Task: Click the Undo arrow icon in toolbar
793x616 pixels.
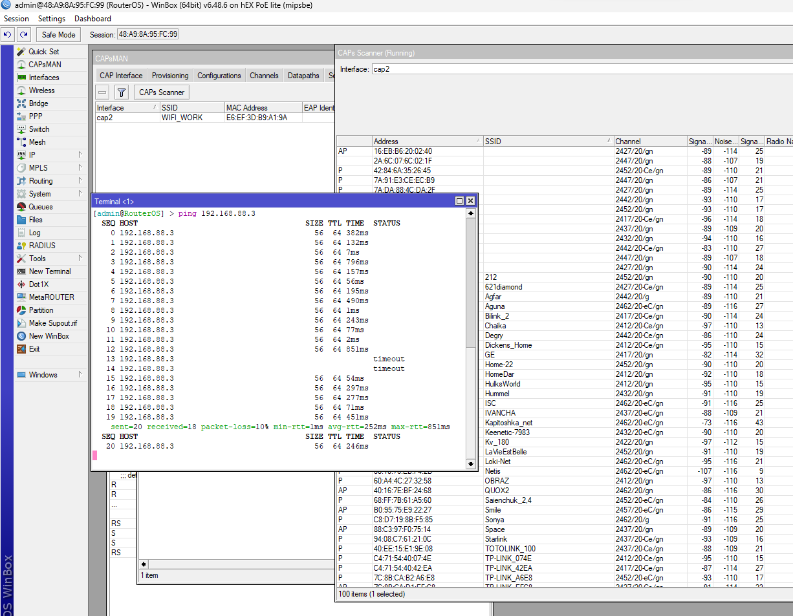Action: point(8,34)
